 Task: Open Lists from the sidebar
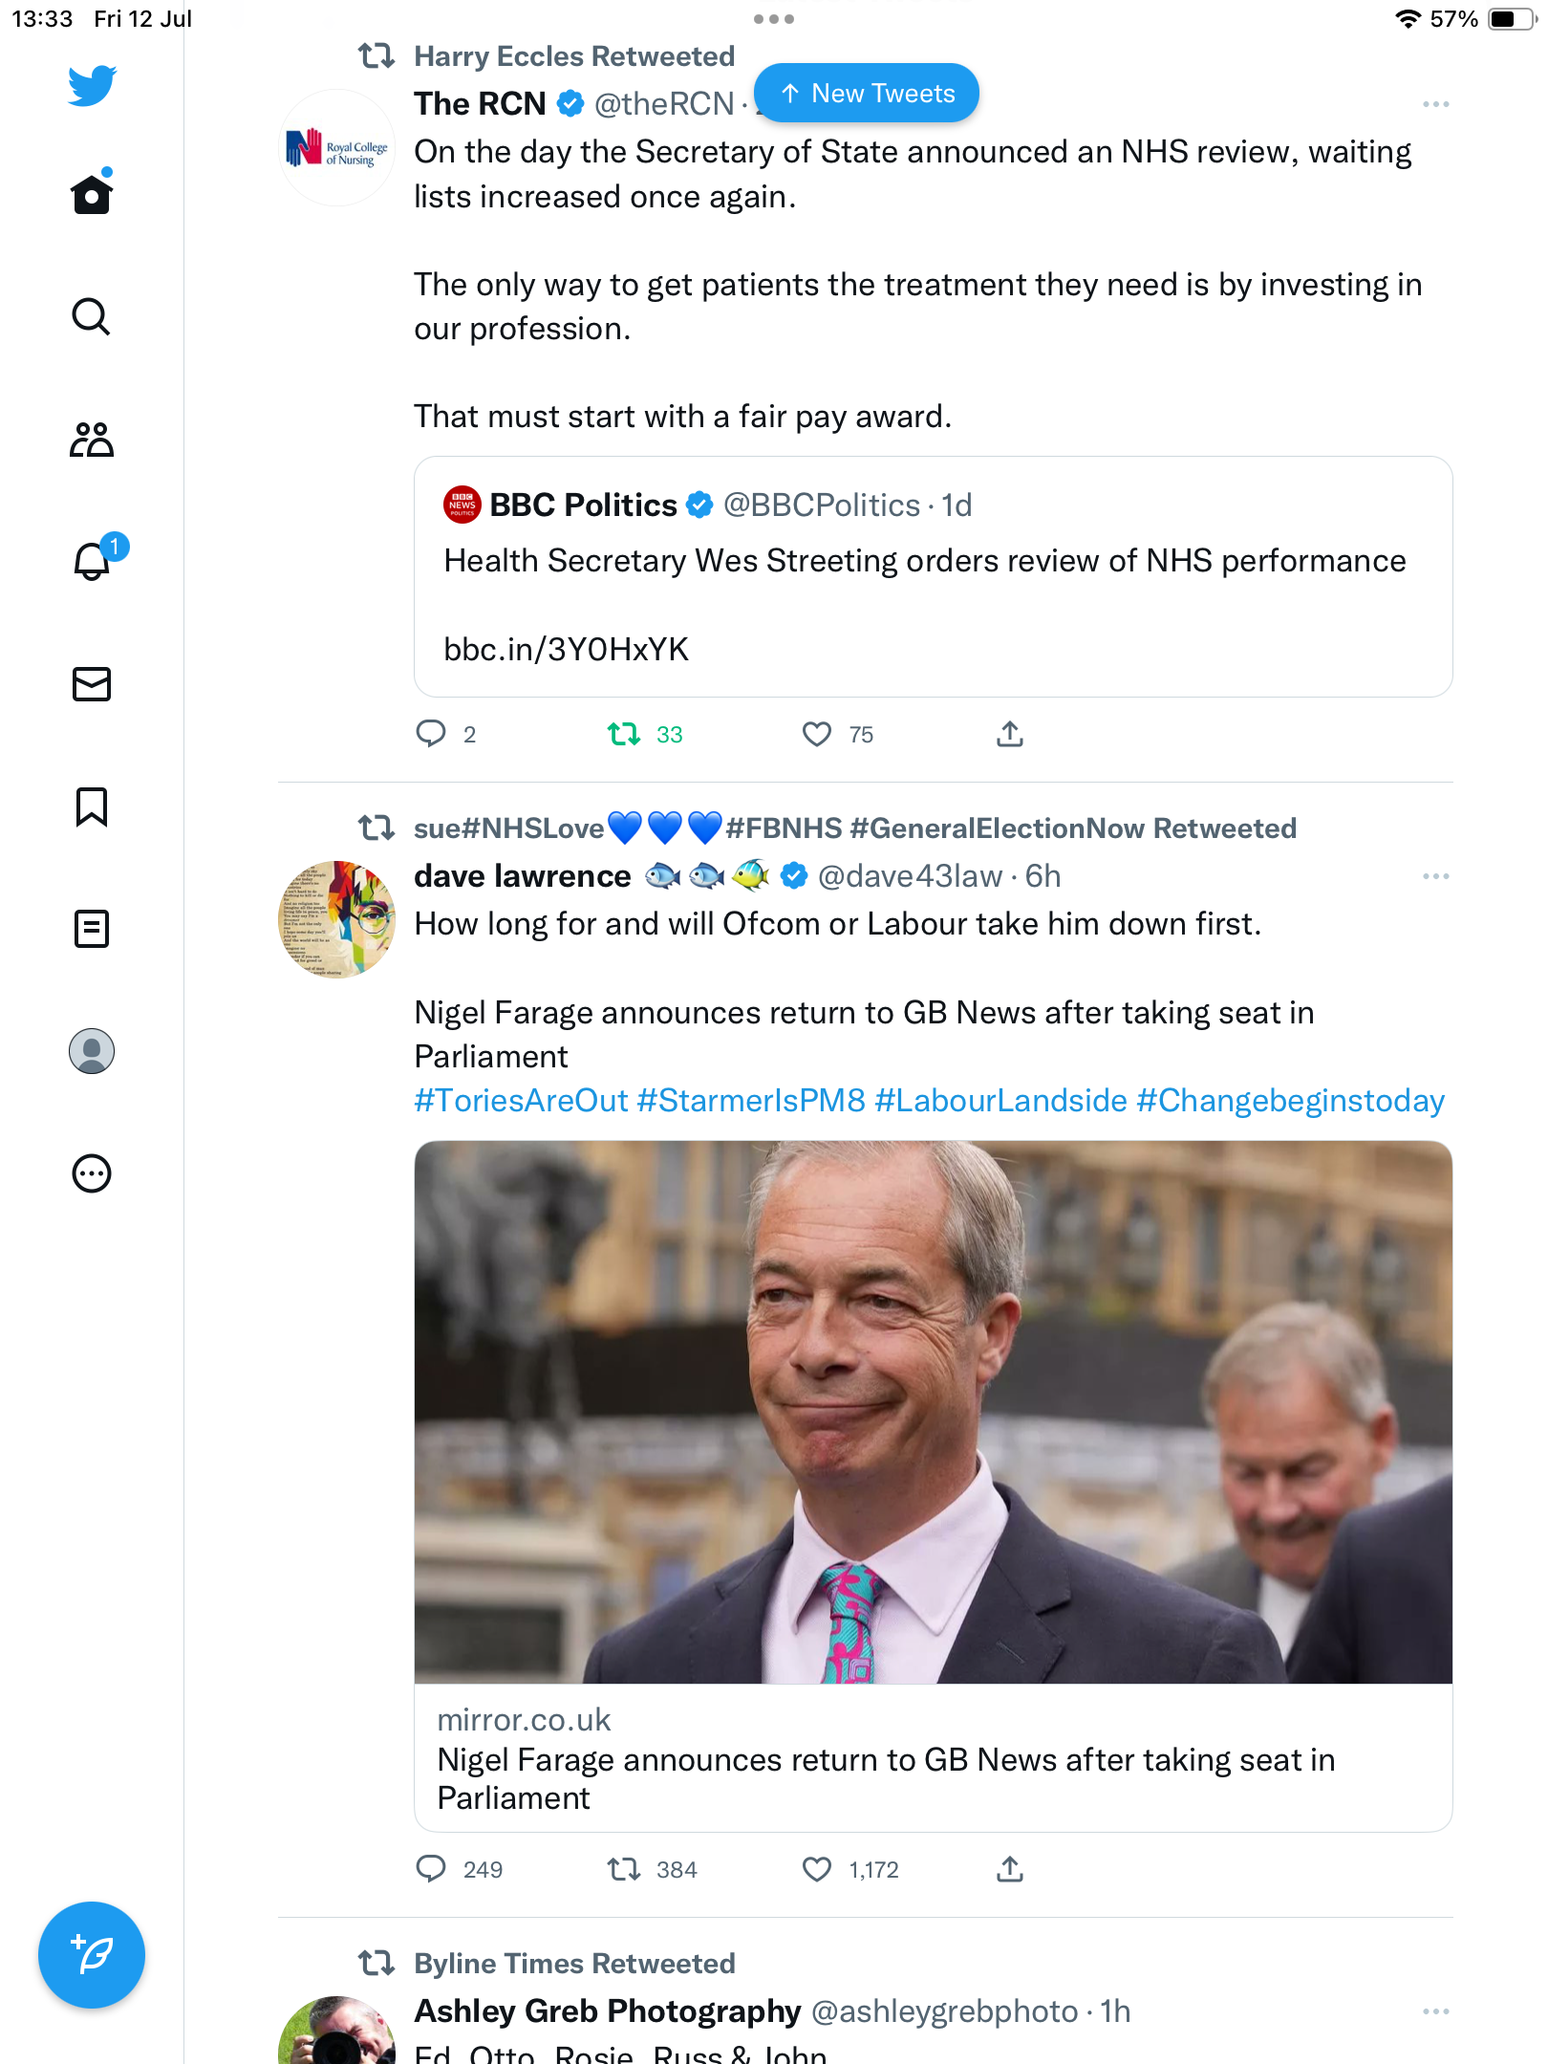(x=92, y=929)
